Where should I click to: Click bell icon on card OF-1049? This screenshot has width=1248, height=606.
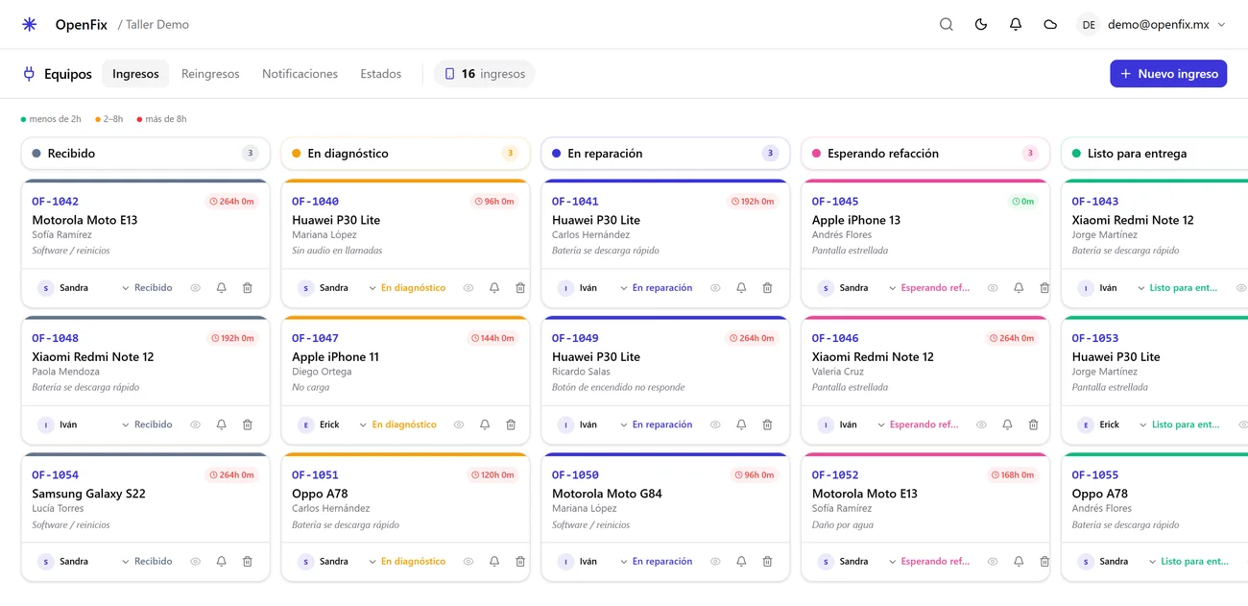coord(741,424)
